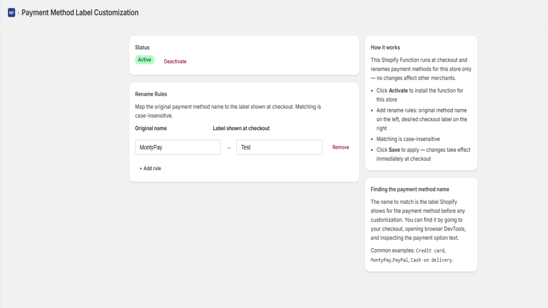Click the Finding the payment method name heading

(410, 189)
